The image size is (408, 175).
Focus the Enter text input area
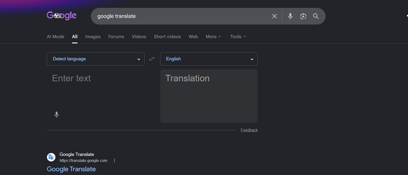(x=95, y=89)
